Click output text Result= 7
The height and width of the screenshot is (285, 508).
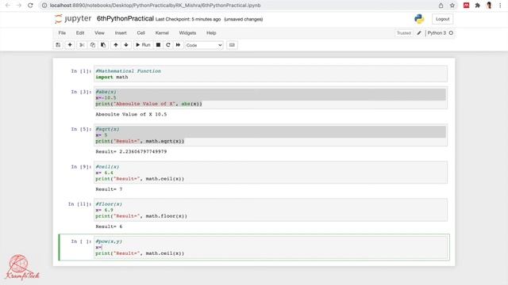tap(109, 189)
